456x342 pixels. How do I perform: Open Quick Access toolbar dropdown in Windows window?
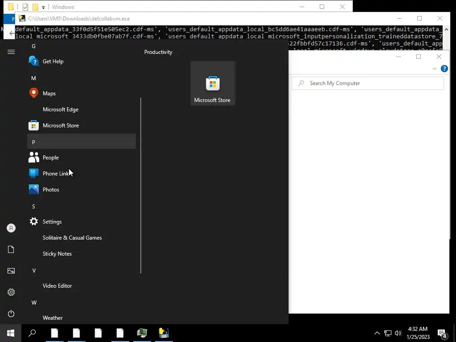pyautogui.click(x=43, y=7)
